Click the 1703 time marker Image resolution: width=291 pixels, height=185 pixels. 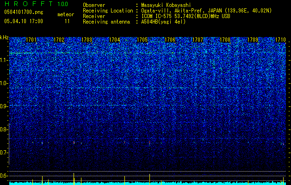pos(87,40)
